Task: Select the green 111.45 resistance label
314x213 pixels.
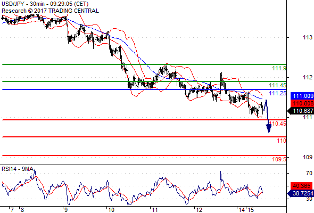Action: coord(278,85)
